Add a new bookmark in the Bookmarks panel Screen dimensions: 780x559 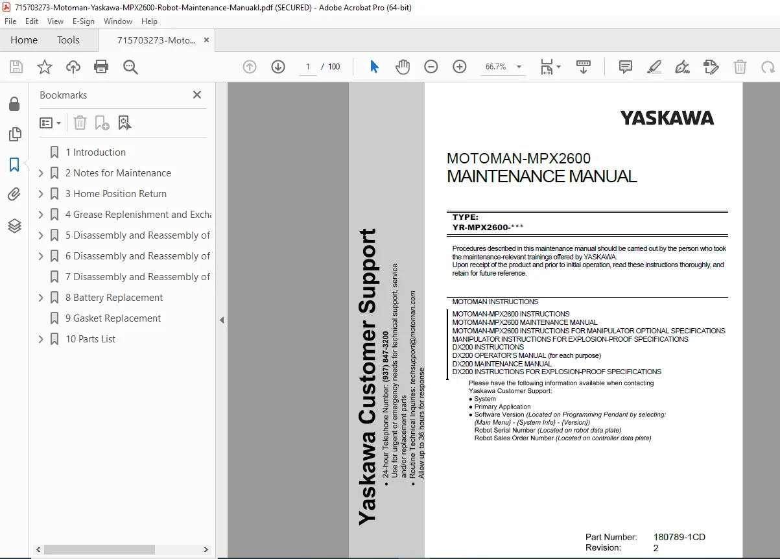102,123
